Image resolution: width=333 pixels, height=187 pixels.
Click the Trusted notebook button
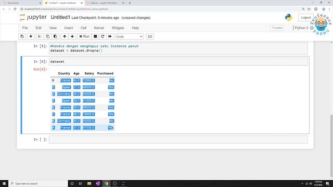click(277, 28)
